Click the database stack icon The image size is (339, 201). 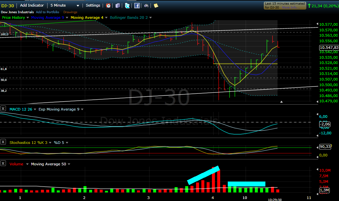[x=118, y=6]
